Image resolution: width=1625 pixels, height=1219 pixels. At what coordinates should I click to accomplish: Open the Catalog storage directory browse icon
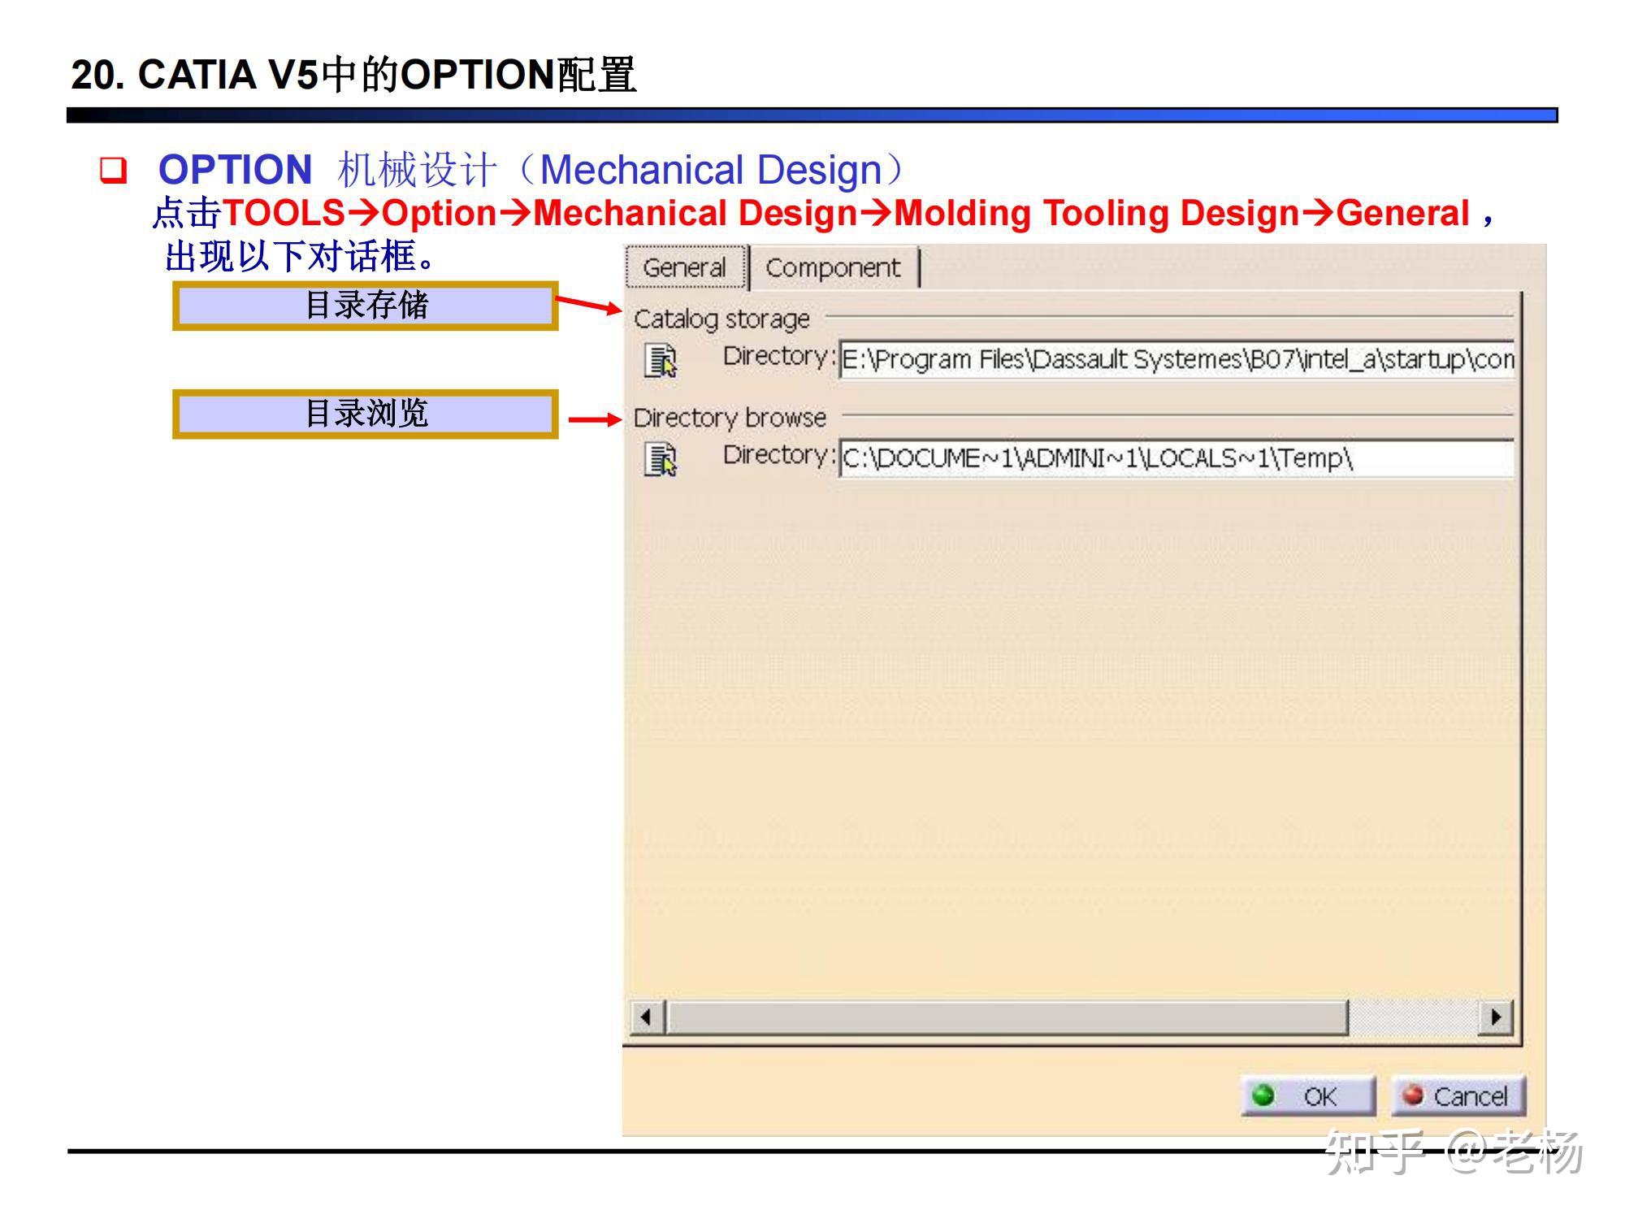tap(661, 360)
